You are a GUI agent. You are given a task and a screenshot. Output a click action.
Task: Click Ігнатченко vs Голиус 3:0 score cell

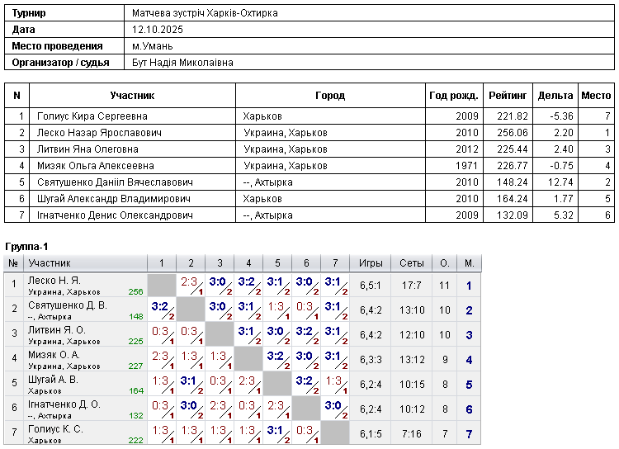pos(335,409)
